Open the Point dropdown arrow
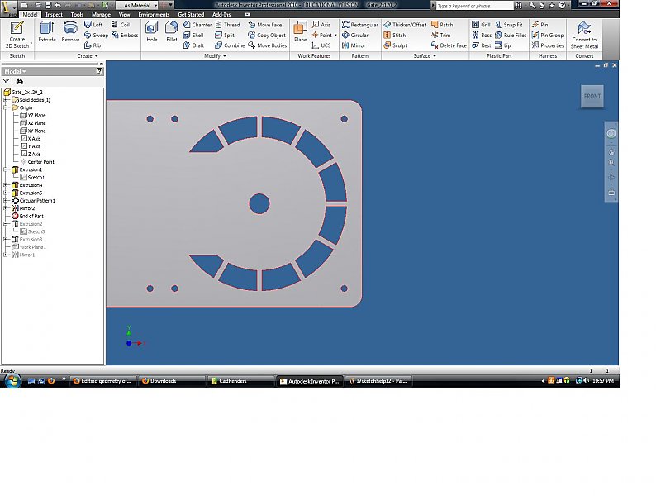This screenshot has width=661, height=496. click(336, 35)
